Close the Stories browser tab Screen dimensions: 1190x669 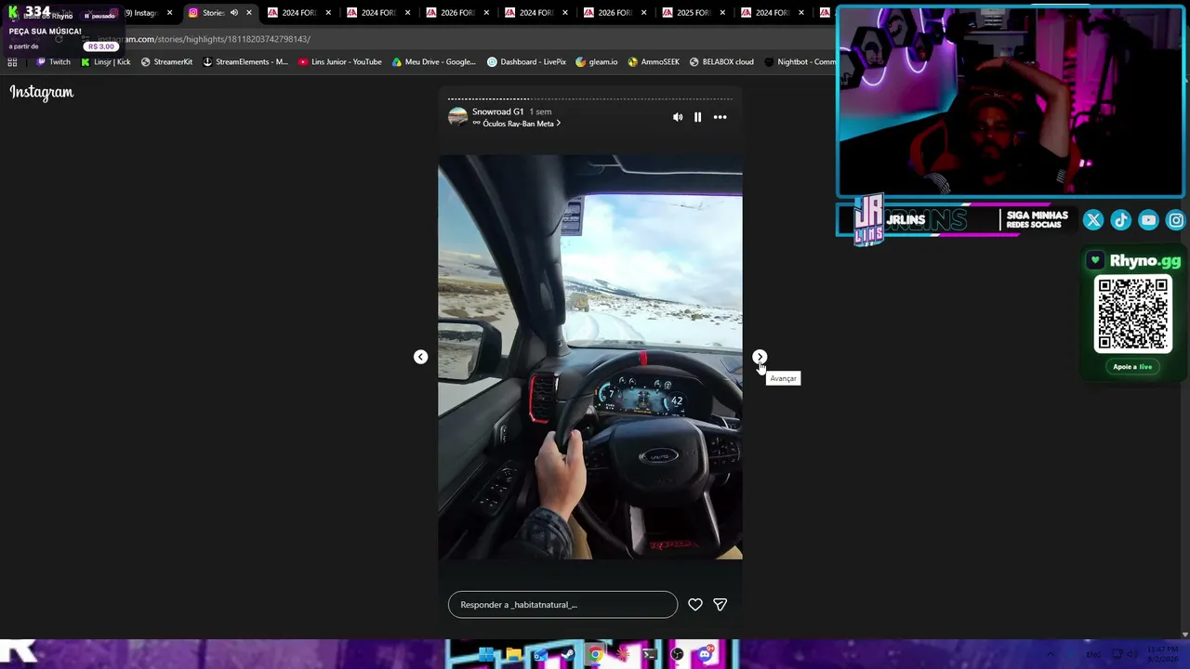(249, 13)
